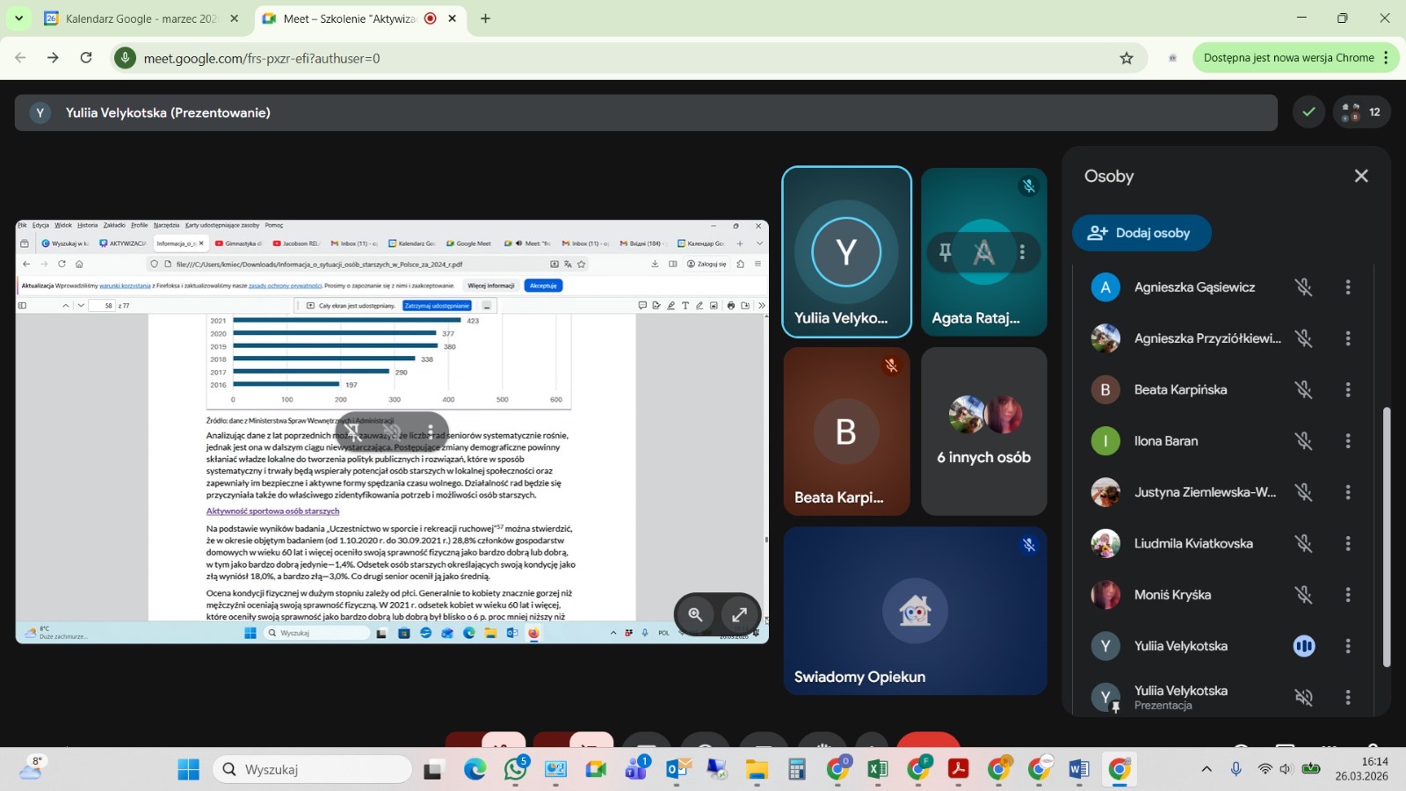Click the presentation audio muted icon
This screenshot has width=1406, height=791.
pos(1303,698)
